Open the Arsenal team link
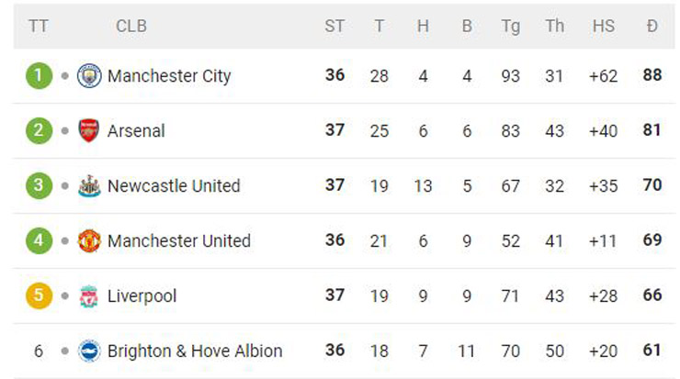 [136, 130]
